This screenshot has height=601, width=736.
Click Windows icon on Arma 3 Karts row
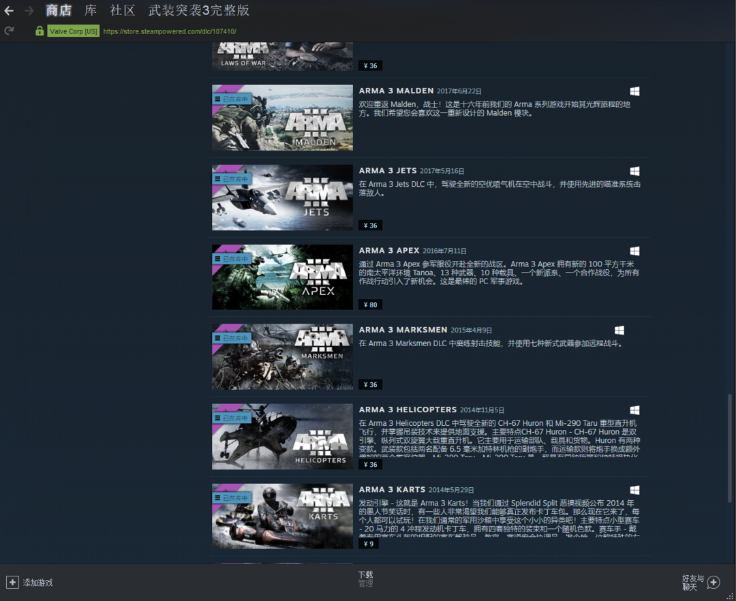coord(634,490)
